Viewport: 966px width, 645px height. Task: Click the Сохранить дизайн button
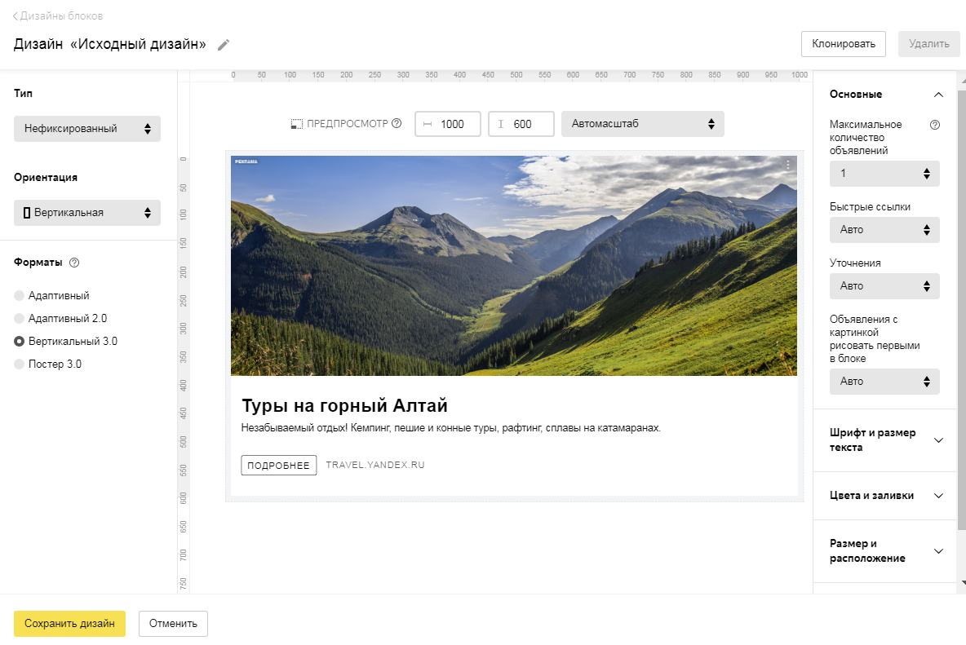[x=69, y=624]
